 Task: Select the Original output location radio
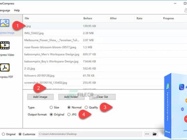point(3,134)
